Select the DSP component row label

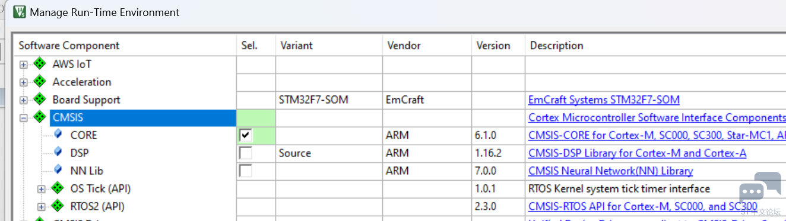click(80, 153)
